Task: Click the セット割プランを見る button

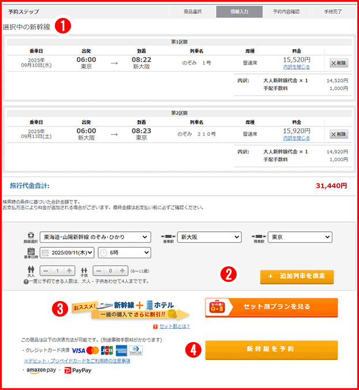Action: pos(271,307)
